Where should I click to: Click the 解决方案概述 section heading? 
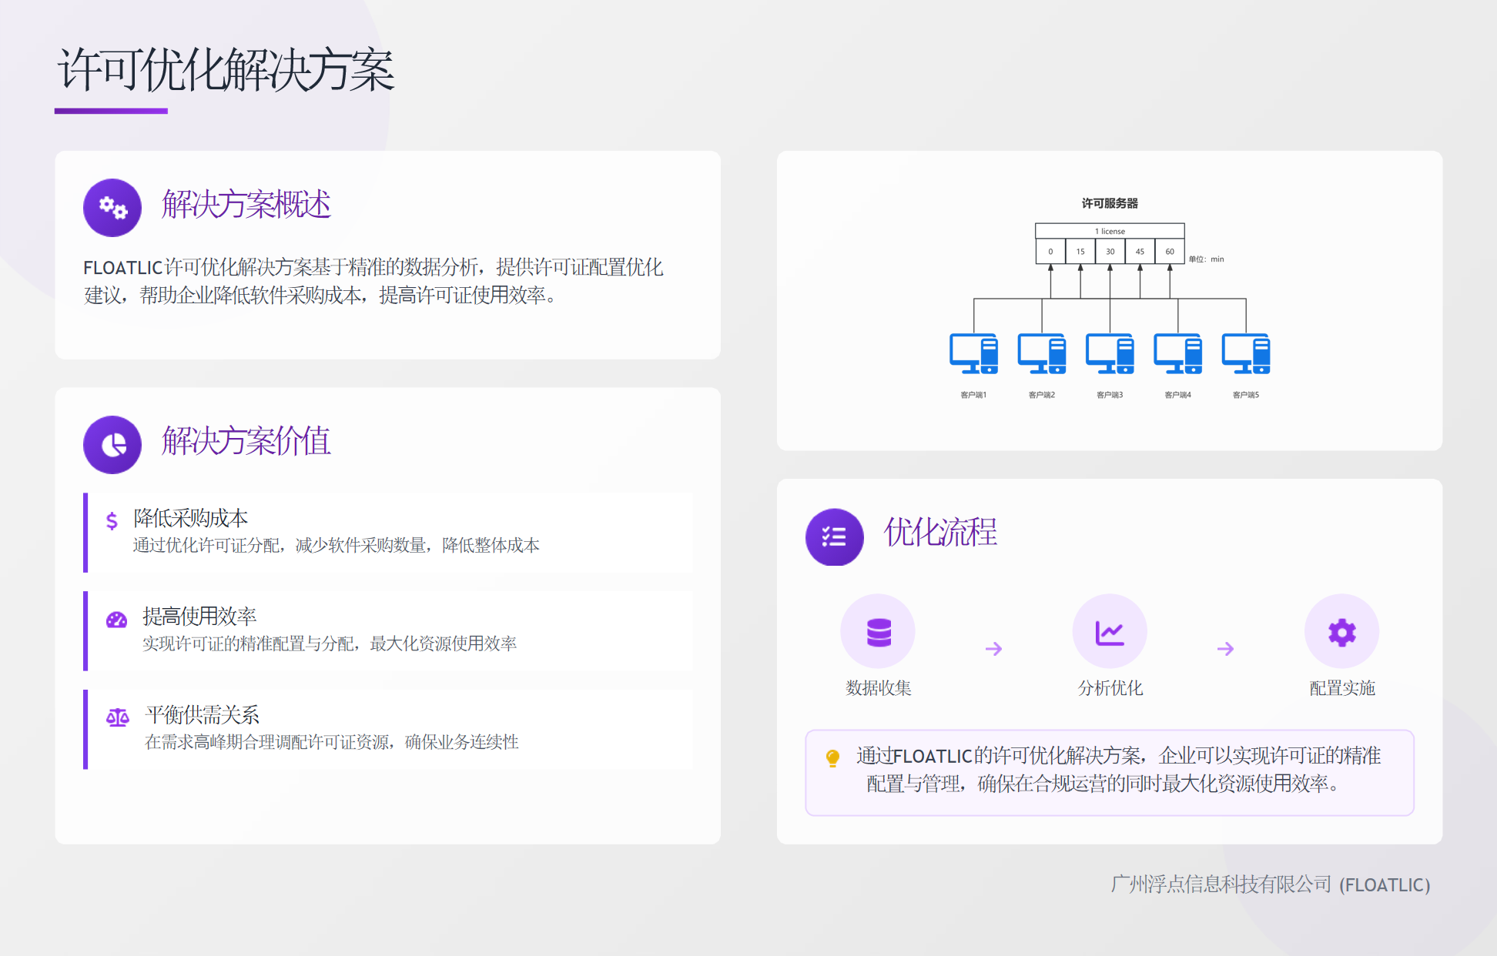pos(246,205)
